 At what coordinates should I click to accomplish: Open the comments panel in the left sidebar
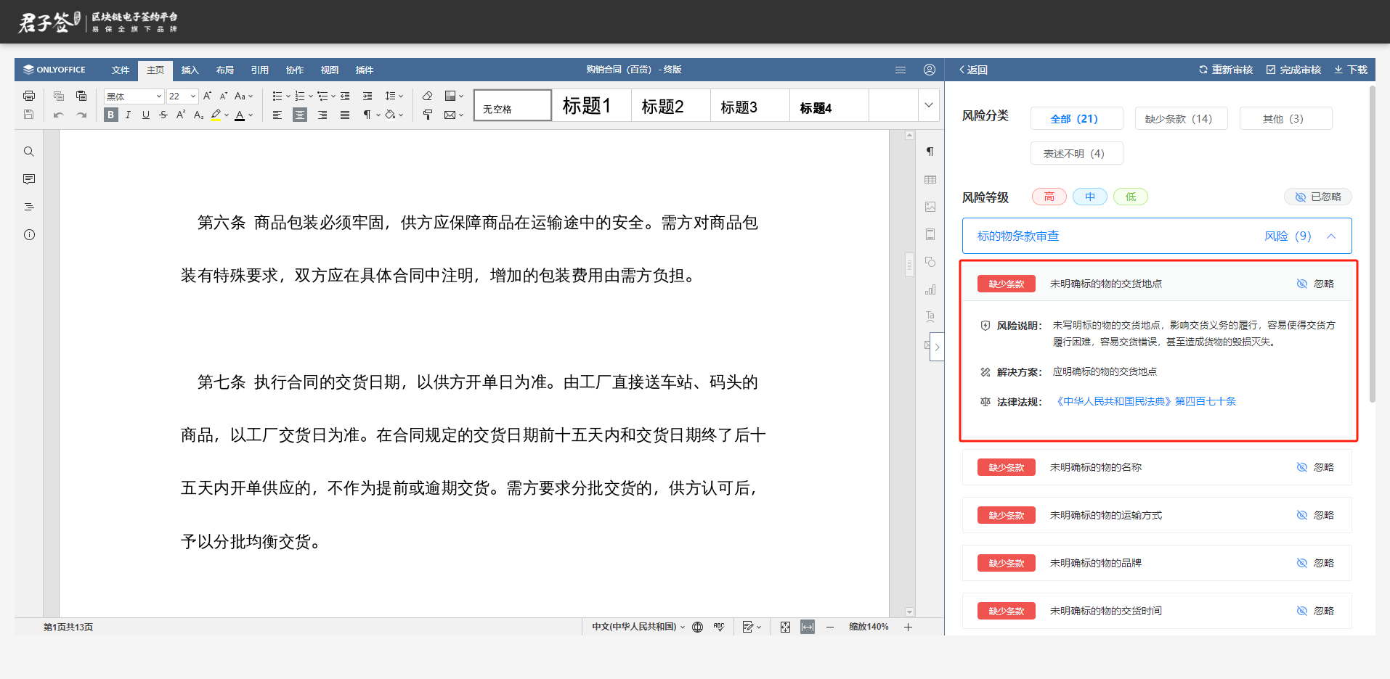[x=29, y=179]
